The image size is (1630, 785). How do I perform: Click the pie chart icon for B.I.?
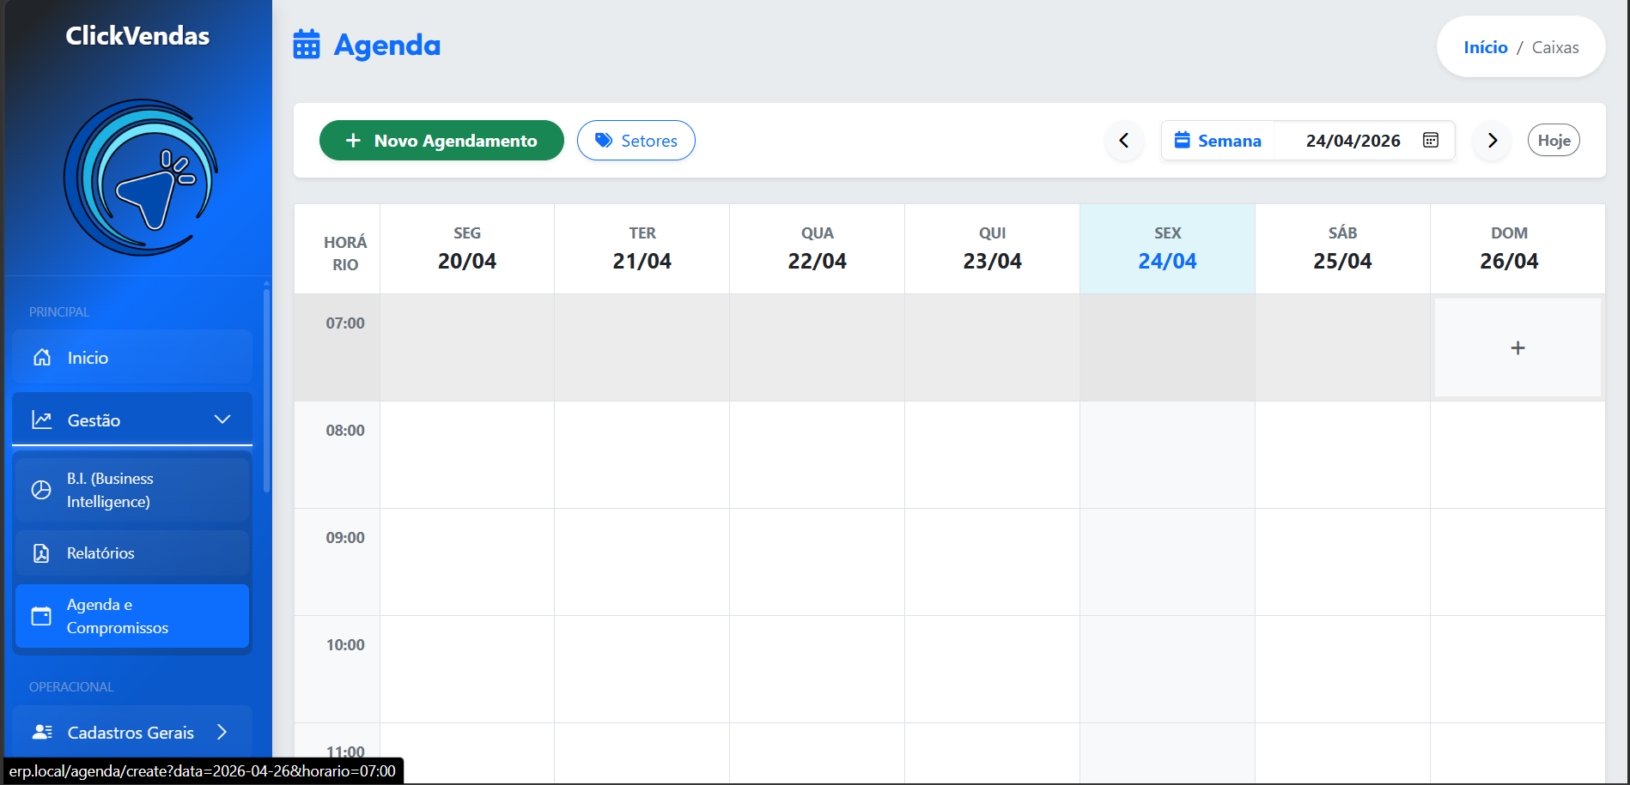click(x=41, y=490)
